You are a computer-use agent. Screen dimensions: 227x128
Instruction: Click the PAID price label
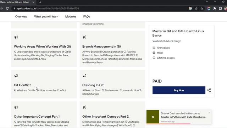click(x=157, y=81)
